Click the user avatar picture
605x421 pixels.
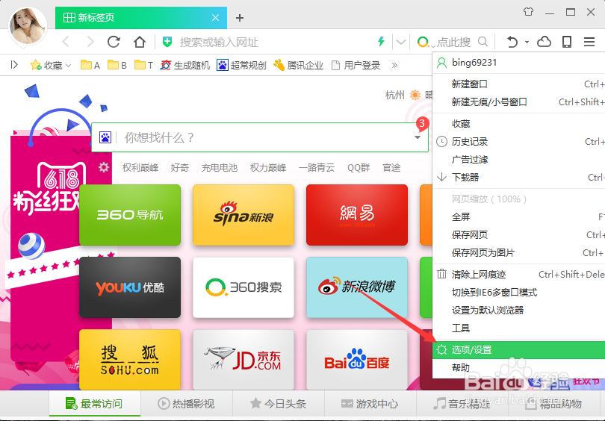coord(28,25)
